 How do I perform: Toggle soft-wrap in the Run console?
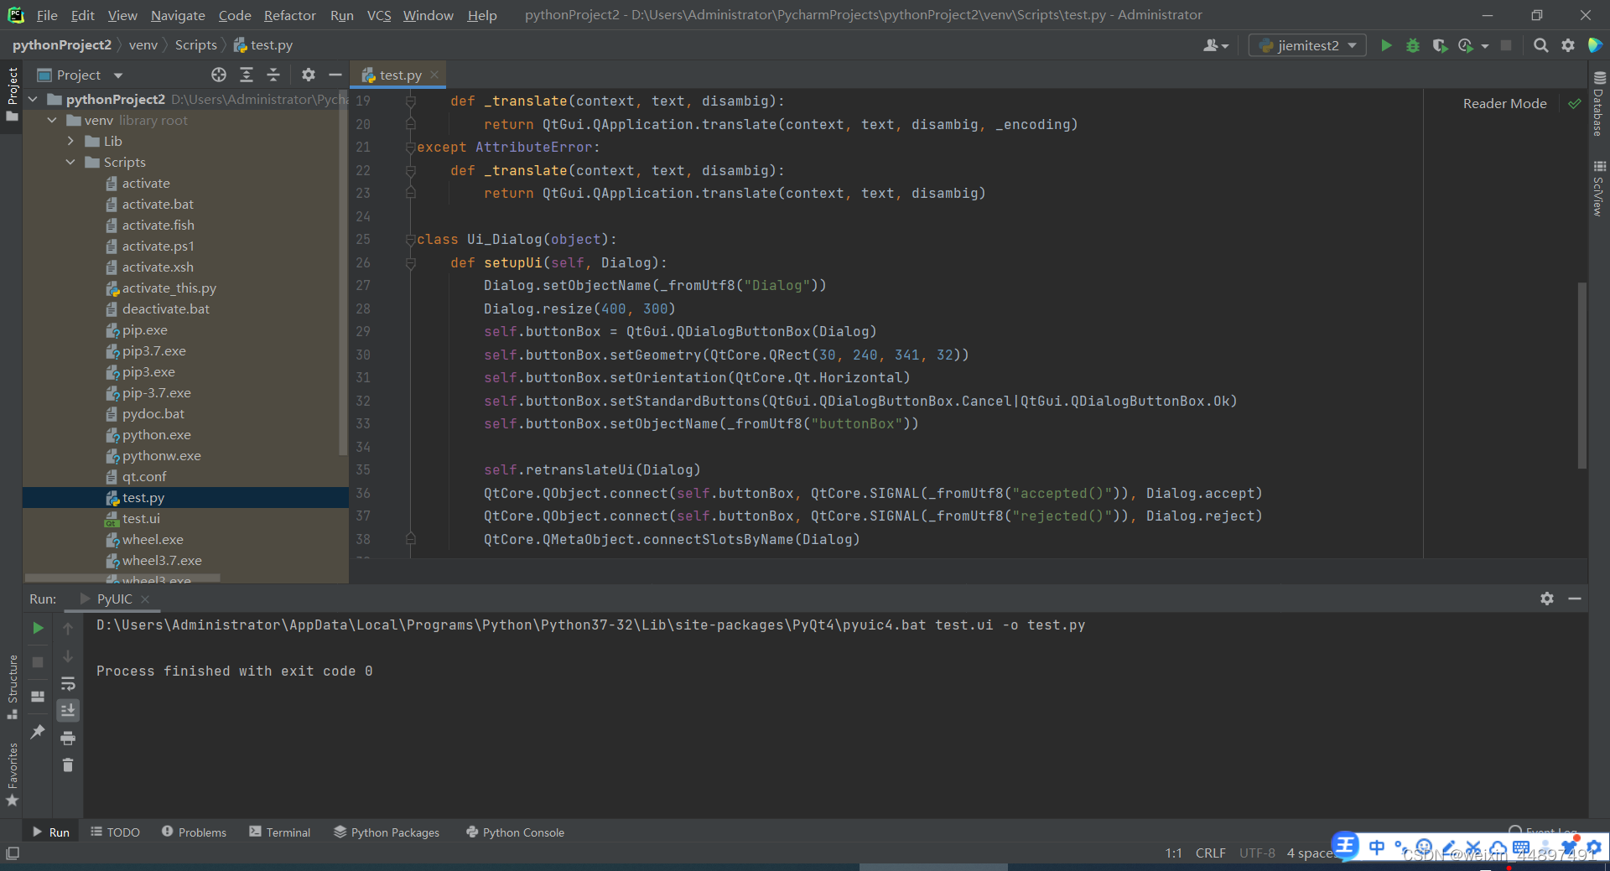click(68, 685)
